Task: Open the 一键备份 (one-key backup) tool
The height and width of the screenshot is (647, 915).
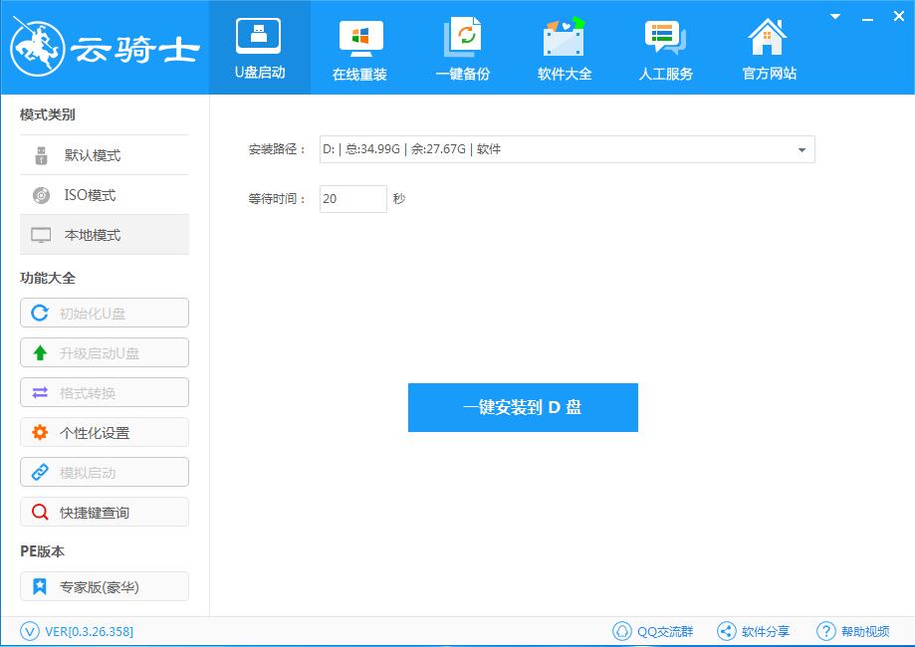Action: 462,47
